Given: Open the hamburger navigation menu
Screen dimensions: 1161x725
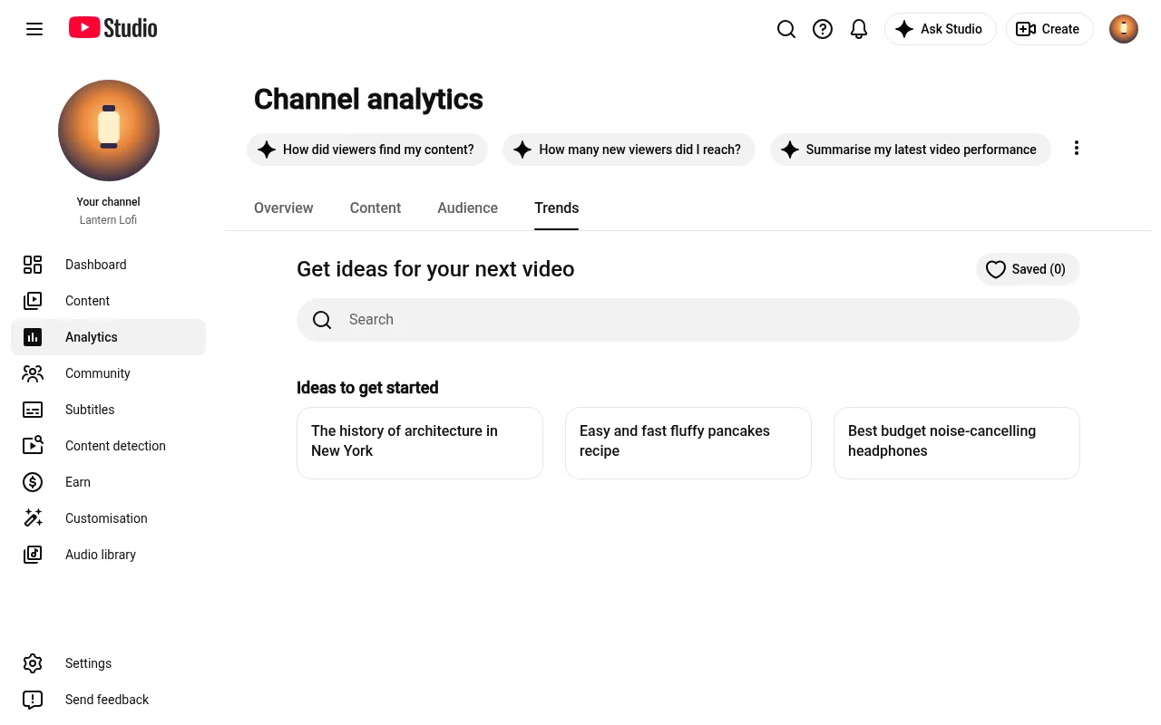Looking at the screenshot, I should click(x=34, y=29).
